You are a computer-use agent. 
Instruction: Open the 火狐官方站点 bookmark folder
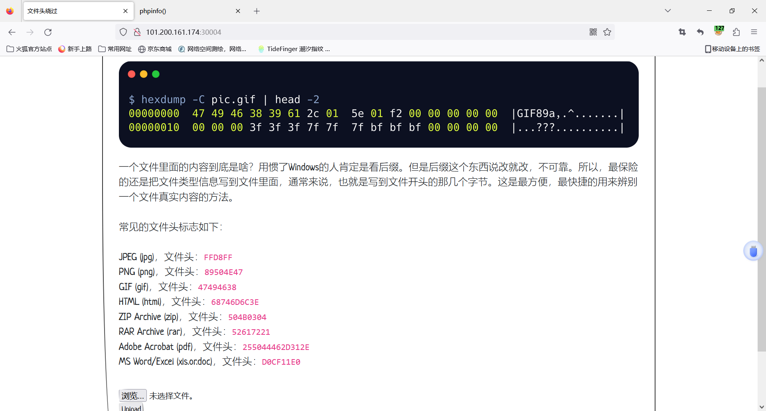coord(30,49)
